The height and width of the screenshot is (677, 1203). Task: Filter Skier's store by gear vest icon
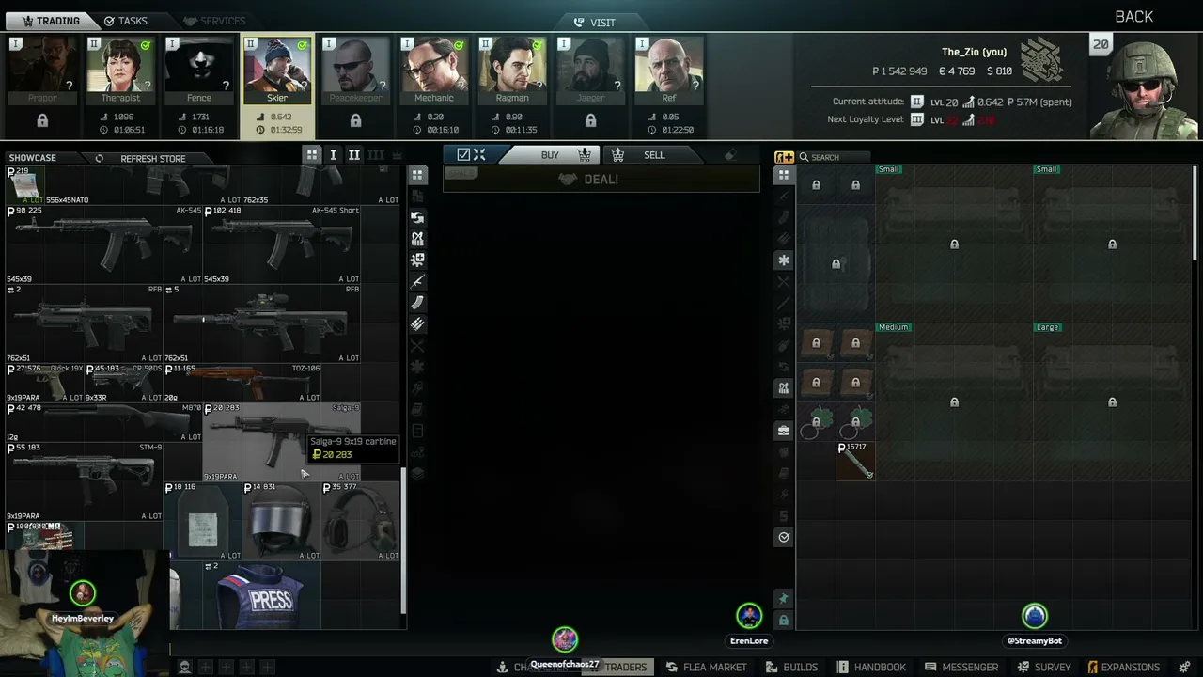417,239
